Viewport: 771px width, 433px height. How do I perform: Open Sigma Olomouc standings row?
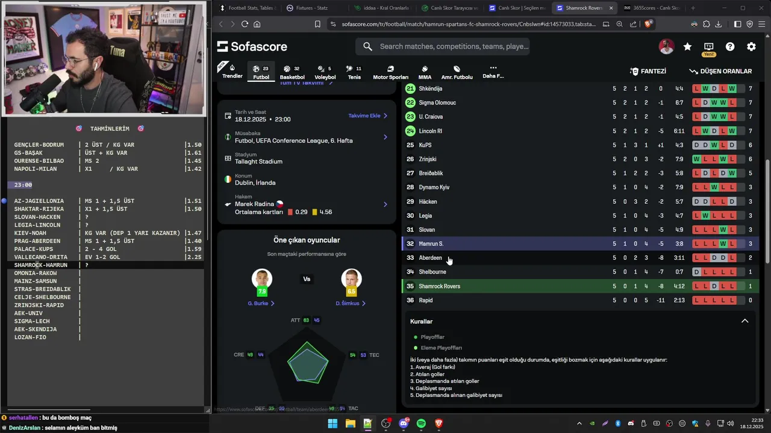[579, 103]
